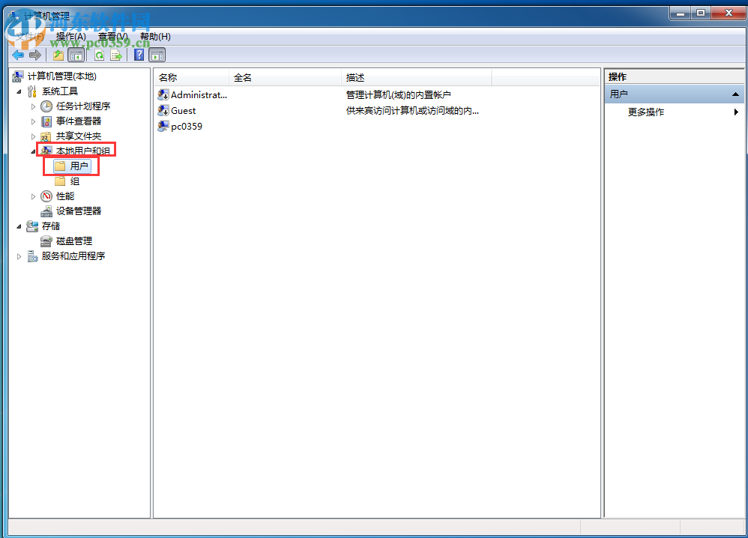
Task: Click the 计算机管理(本地) root icon
Action: click(x=18, y=76)
